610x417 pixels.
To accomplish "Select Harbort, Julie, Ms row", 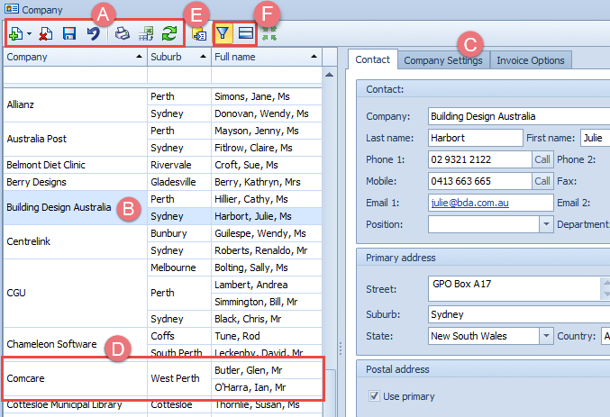I will point(267,216).
